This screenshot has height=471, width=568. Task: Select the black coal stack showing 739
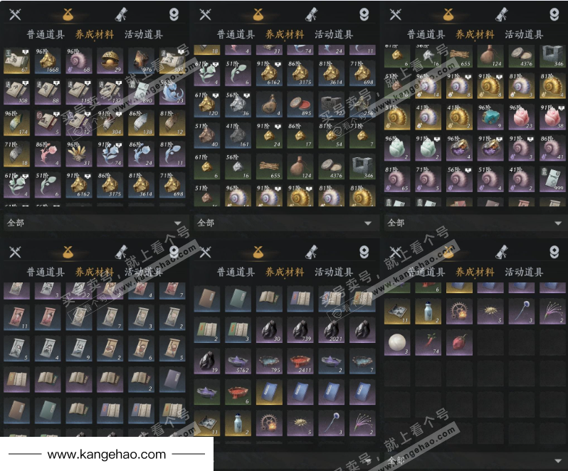(300, 330)
